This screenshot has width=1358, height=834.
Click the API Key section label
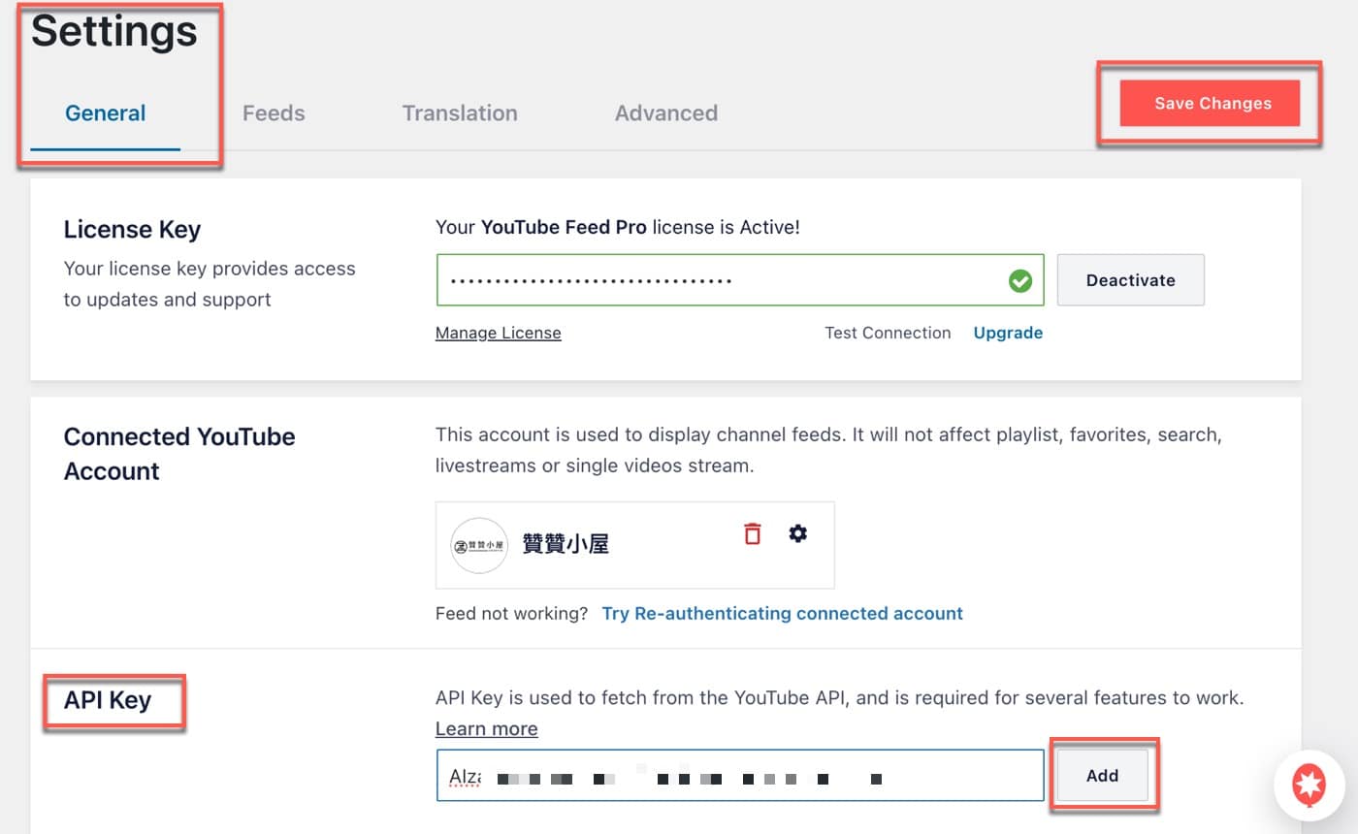[108, 699]
